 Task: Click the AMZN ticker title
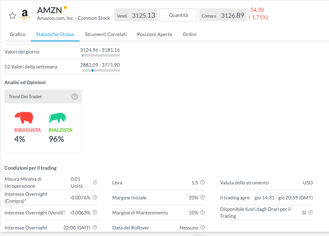50,10
